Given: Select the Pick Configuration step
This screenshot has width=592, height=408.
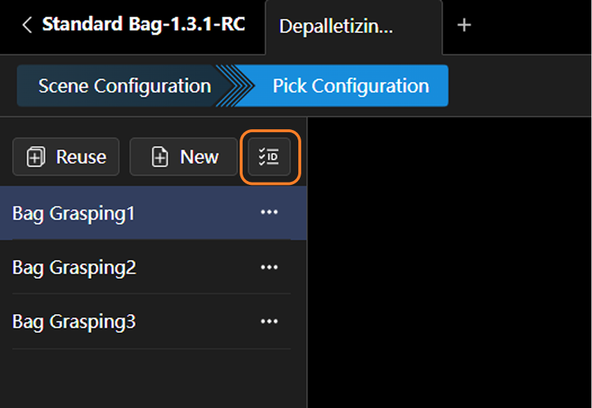Looking at the screenshot, I should click(350, 86).
